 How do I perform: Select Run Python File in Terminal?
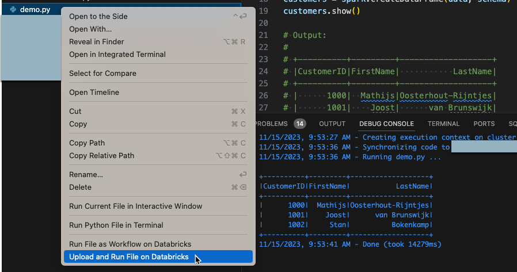point(116,225)
